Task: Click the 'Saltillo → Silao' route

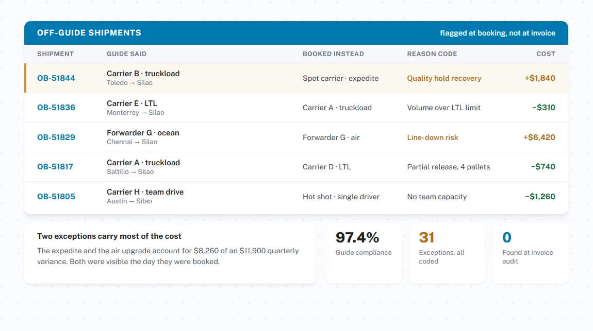Action: coord(130,172)
